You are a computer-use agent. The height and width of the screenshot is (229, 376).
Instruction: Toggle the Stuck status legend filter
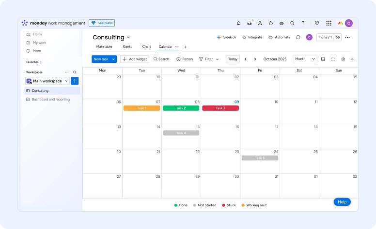click(x=229, y=205)
